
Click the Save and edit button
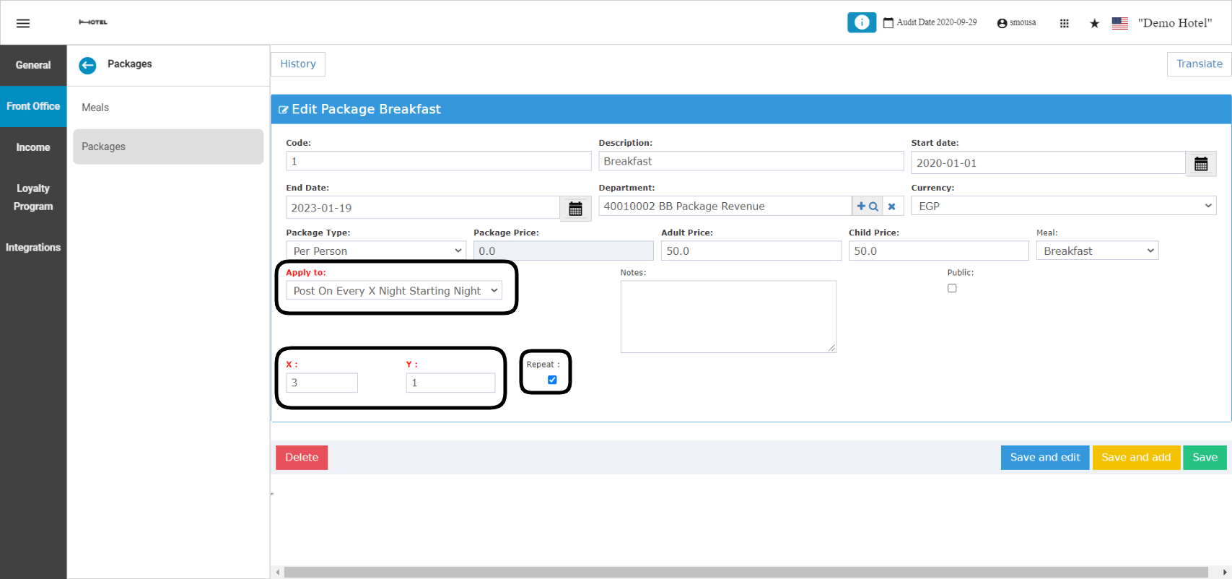point(1045,458)
